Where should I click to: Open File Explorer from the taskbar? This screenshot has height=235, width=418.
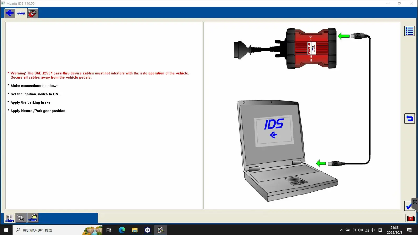click(x=135, y=230)
